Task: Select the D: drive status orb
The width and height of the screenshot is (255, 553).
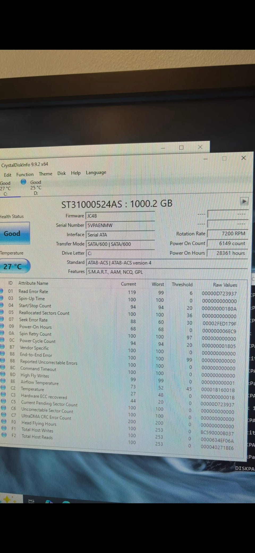Action: (24, 182)
